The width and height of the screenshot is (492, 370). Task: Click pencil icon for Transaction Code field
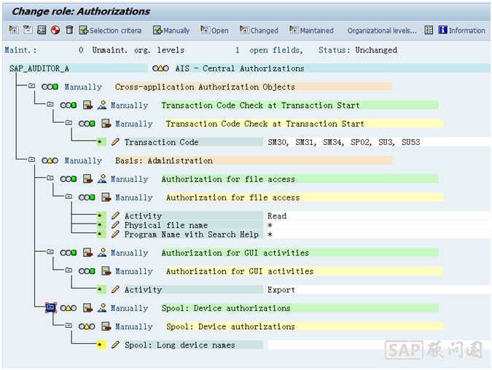(115, 142)
